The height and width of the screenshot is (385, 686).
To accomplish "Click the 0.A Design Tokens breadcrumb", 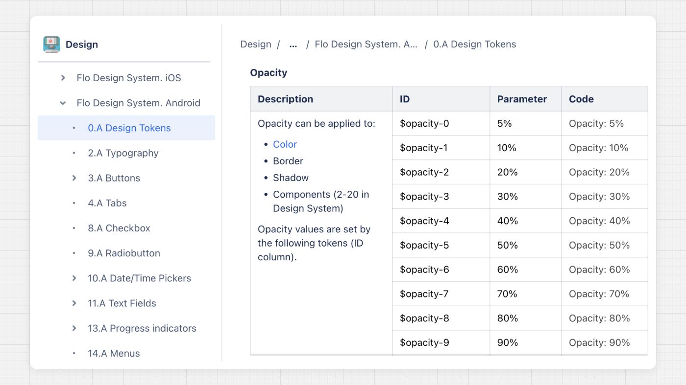I will tap(474, 45).
